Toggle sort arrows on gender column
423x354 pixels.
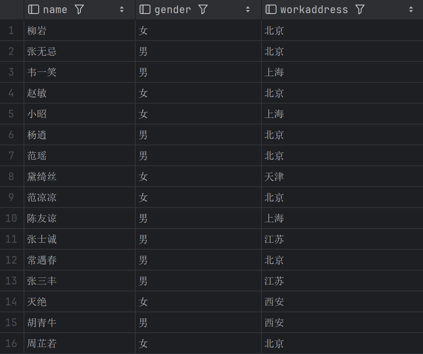(x=248, y=10)
